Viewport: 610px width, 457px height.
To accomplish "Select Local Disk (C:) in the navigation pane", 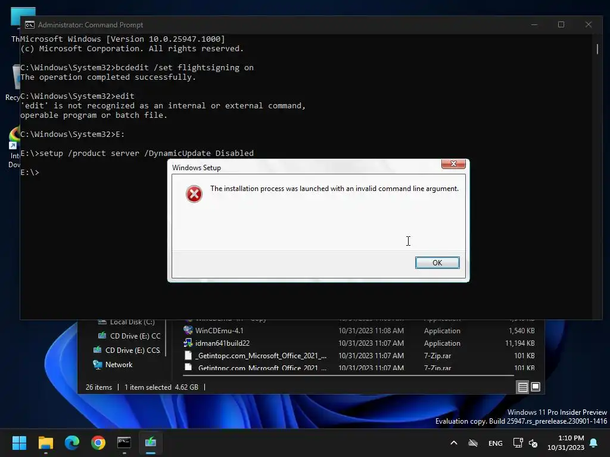I will (132, 322).
